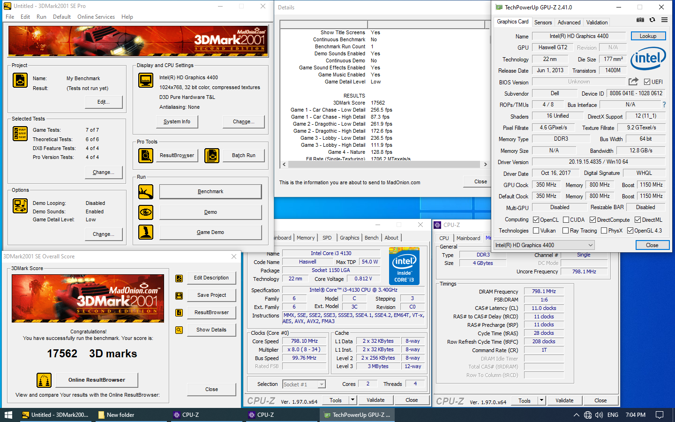Click the Edit Description icon in Overall Score
The width and height of the screenshot is (675, 422).
179,279
